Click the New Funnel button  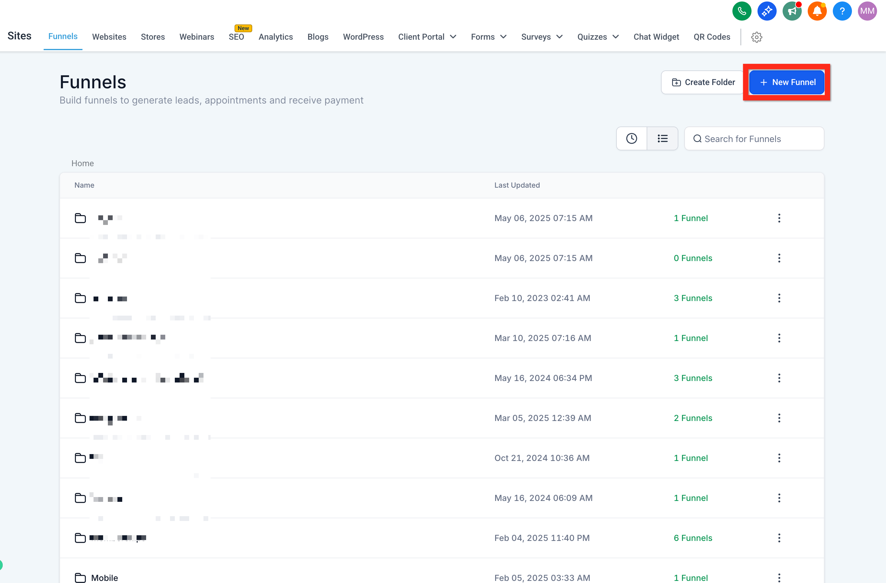(786, 82)
